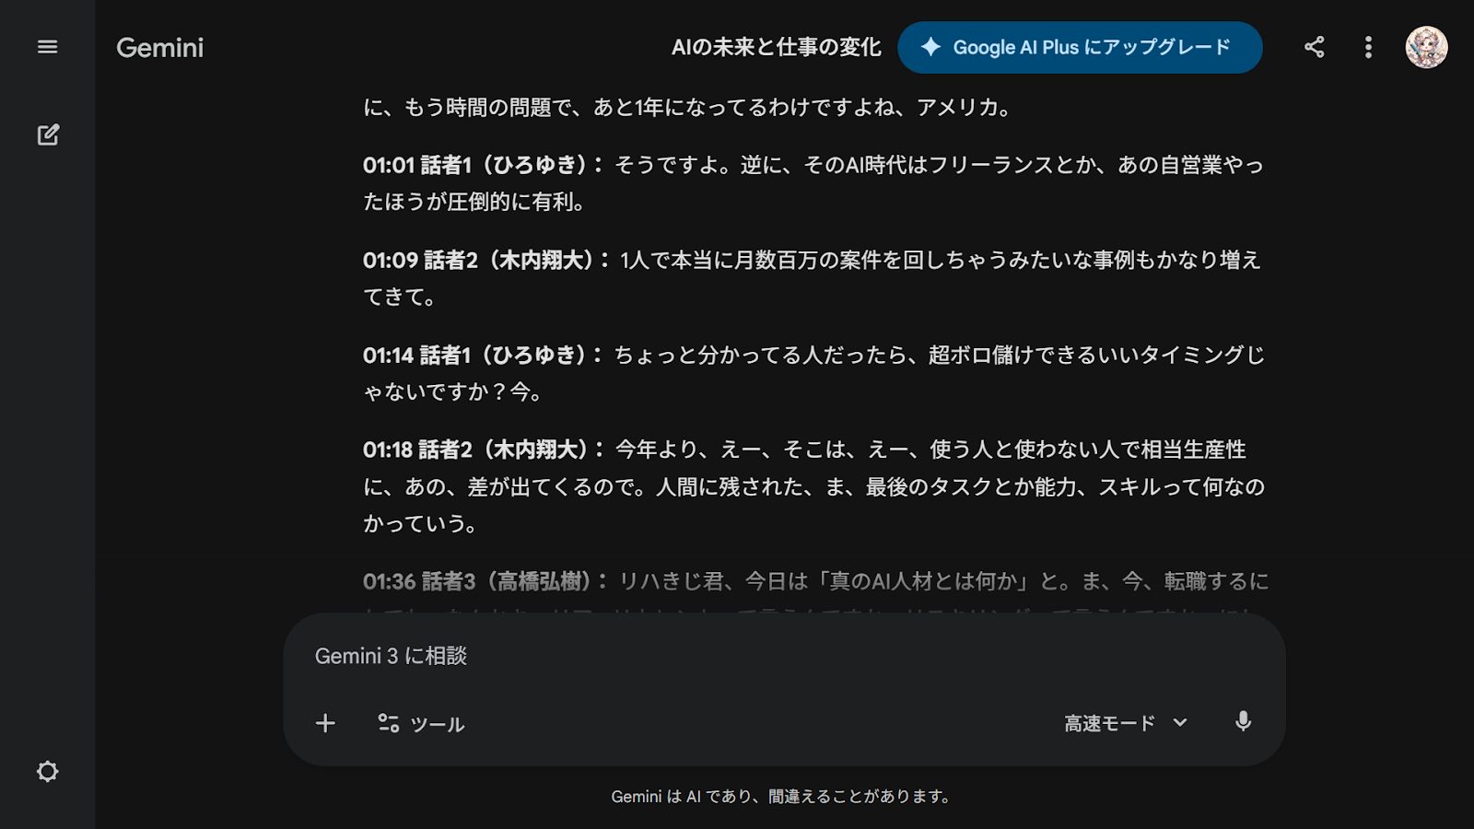Viewport: 1474px width, 829px height.
Task: Click the 01:09 話者2 (木内翔大) label
Action: [x=485, y=261]
